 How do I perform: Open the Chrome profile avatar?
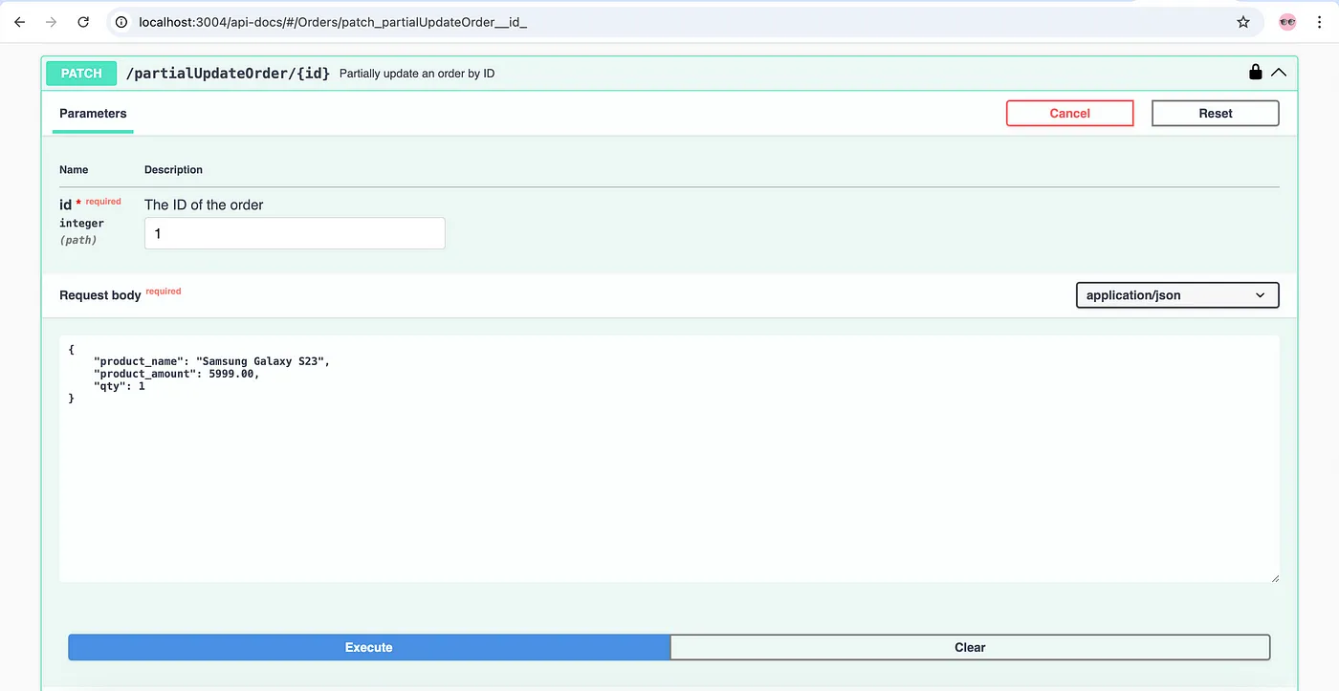point(1287,22)
